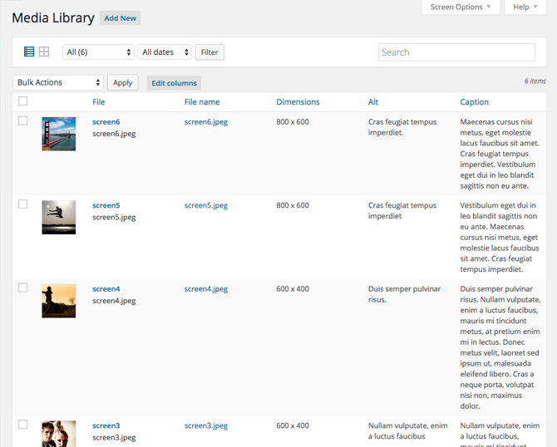Click the Media Library page heading
This screenshot has width=557, height=447.
53,17
